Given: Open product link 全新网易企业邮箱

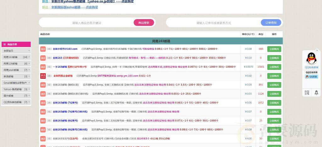Looking at the screenshot, I should click(63, 76).
